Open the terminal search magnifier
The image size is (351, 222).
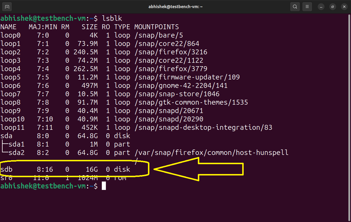pos(295,6)
